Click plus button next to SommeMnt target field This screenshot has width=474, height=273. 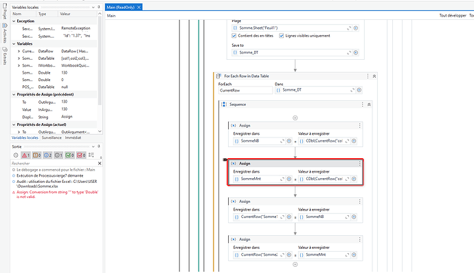[x=289, y=179]
